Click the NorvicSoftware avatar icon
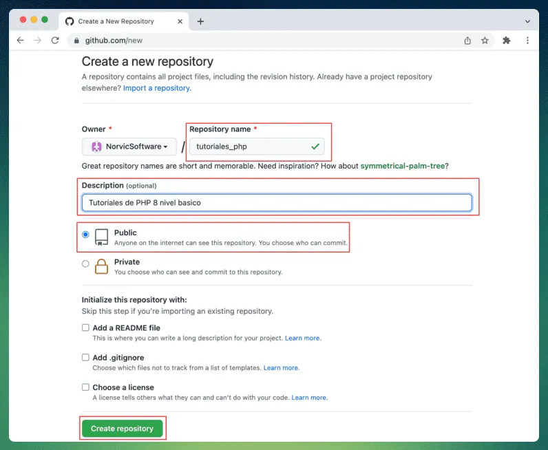548x450 pixels. (x=96, y=147)
